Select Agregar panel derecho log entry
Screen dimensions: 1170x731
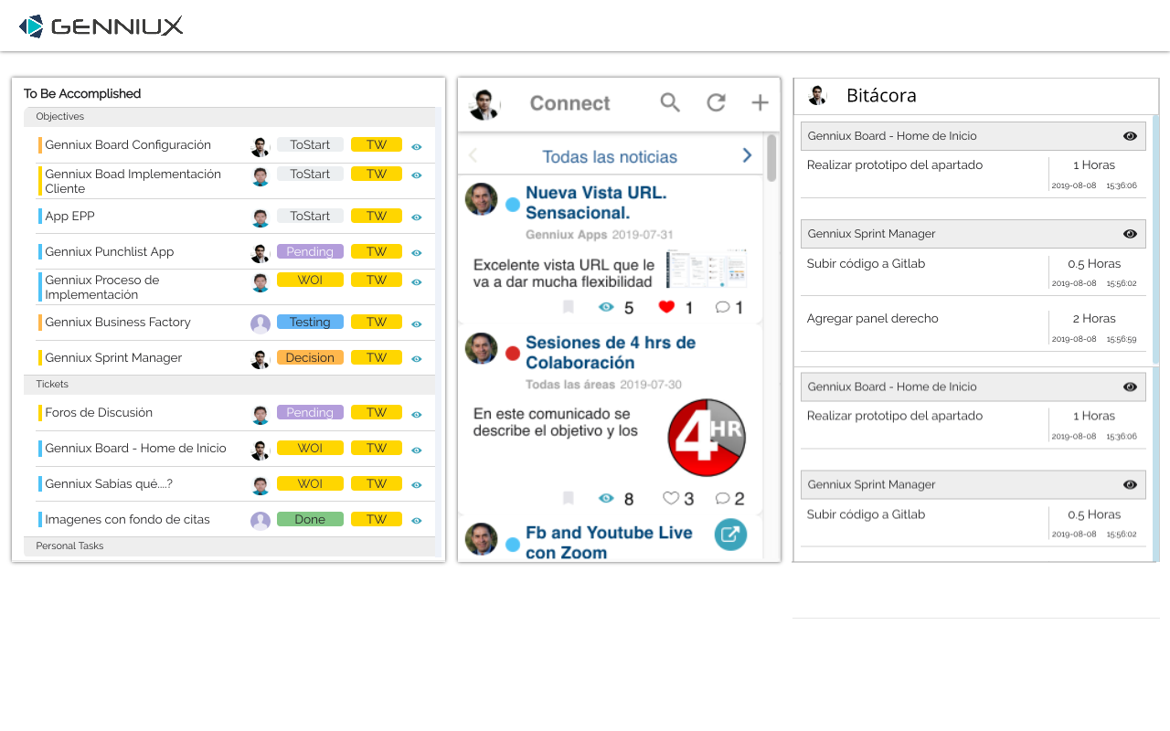(872, 319)
